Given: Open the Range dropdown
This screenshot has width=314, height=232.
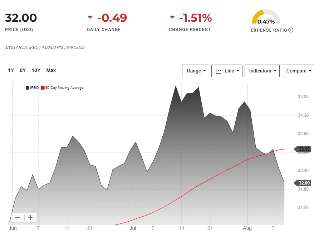Looking at the screenshot, I should pyautogui.click(x=196, y=71).
